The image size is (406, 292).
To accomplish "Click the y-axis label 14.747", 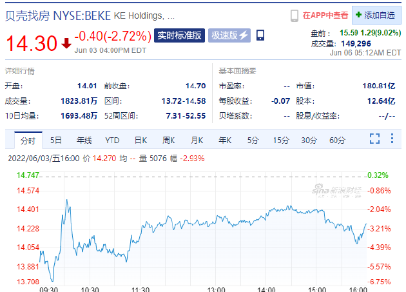I will [28, 175].
